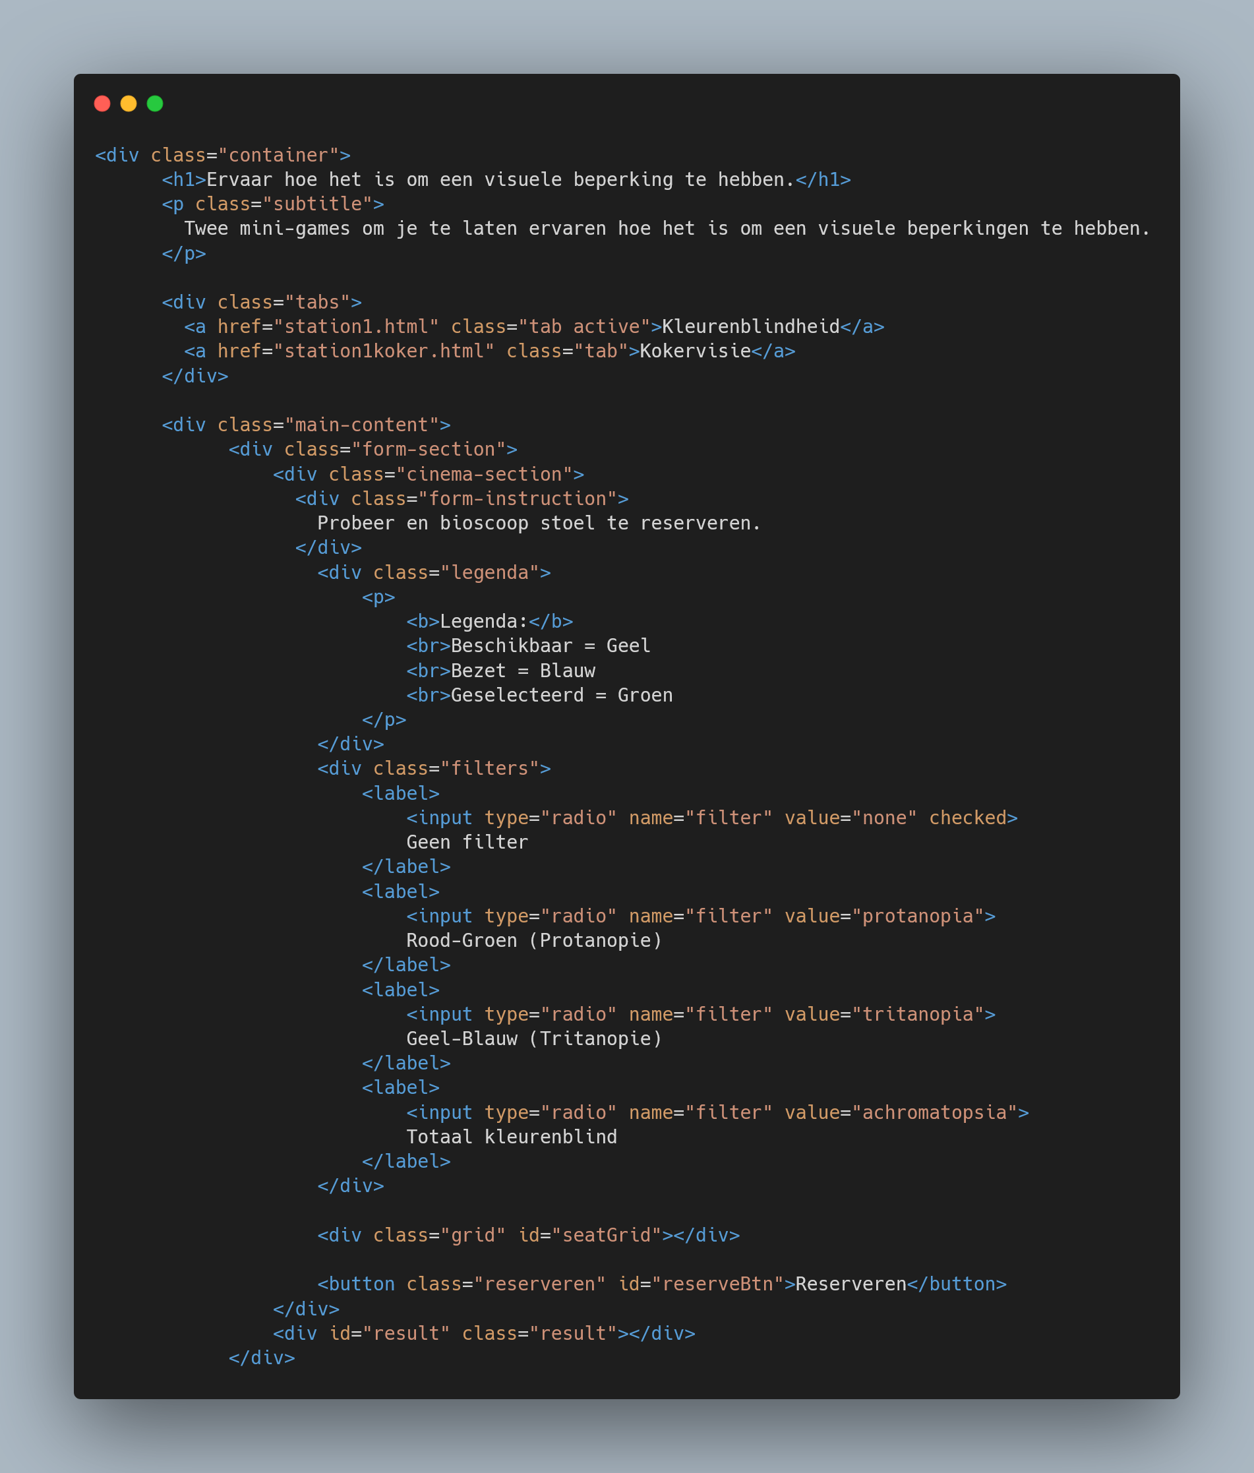Click the "cinema-section" class value
Screen dimensions: 1254x1473
coord(484,474)
